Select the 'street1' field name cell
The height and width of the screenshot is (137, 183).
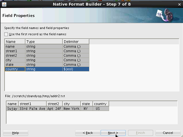point(15,51)
